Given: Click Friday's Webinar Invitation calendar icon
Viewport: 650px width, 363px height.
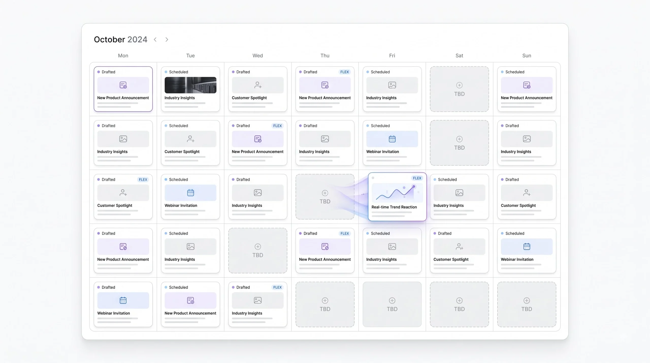Looking at the screenshot, I should pos(392,139).
